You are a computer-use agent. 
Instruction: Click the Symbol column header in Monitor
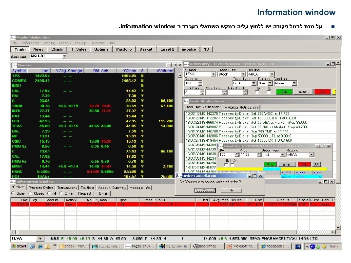click(x=19, y=71)
